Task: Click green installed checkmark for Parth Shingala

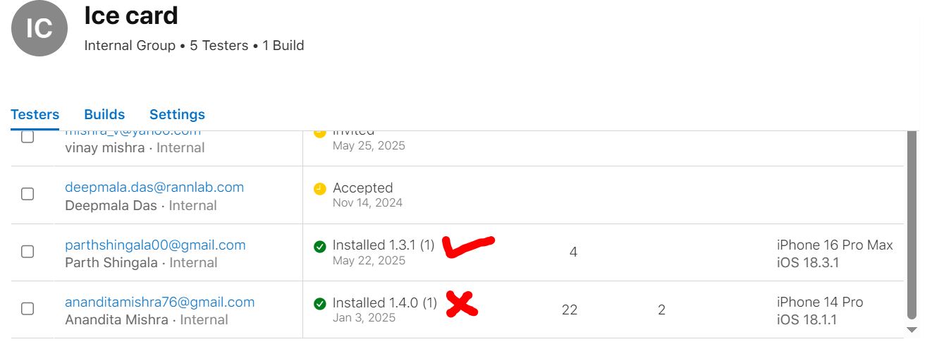Action: click(x=319, y=246)
